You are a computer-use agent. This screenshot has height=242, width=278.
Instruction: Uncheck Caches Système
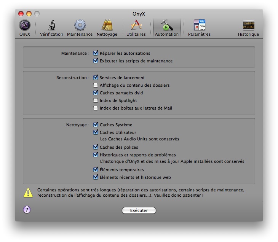(96, 125)
